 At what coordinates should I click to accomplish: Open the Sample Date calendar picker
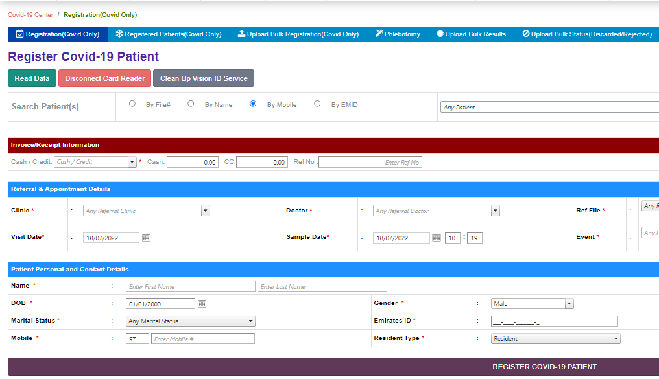click(x=437, y=237)
